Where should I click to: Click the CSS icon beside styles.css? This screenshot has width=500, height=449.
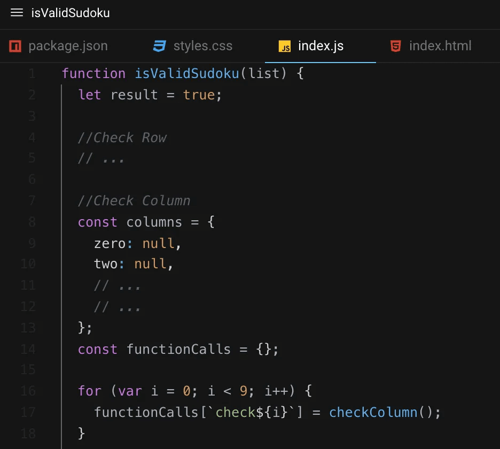pyautogui.click(x=159, y=46)
